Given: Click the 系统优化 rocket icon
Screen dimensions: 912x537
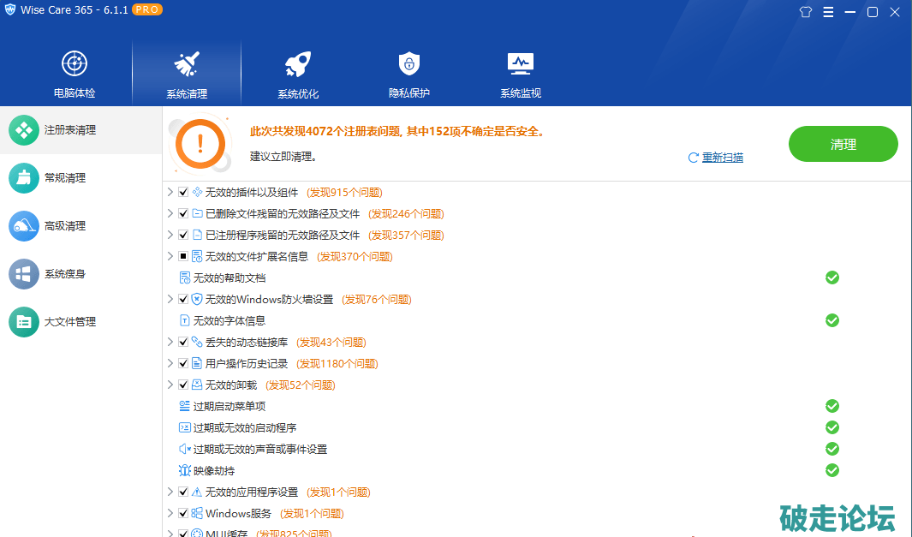Looking at the screenshot, I should click(297, 63).
